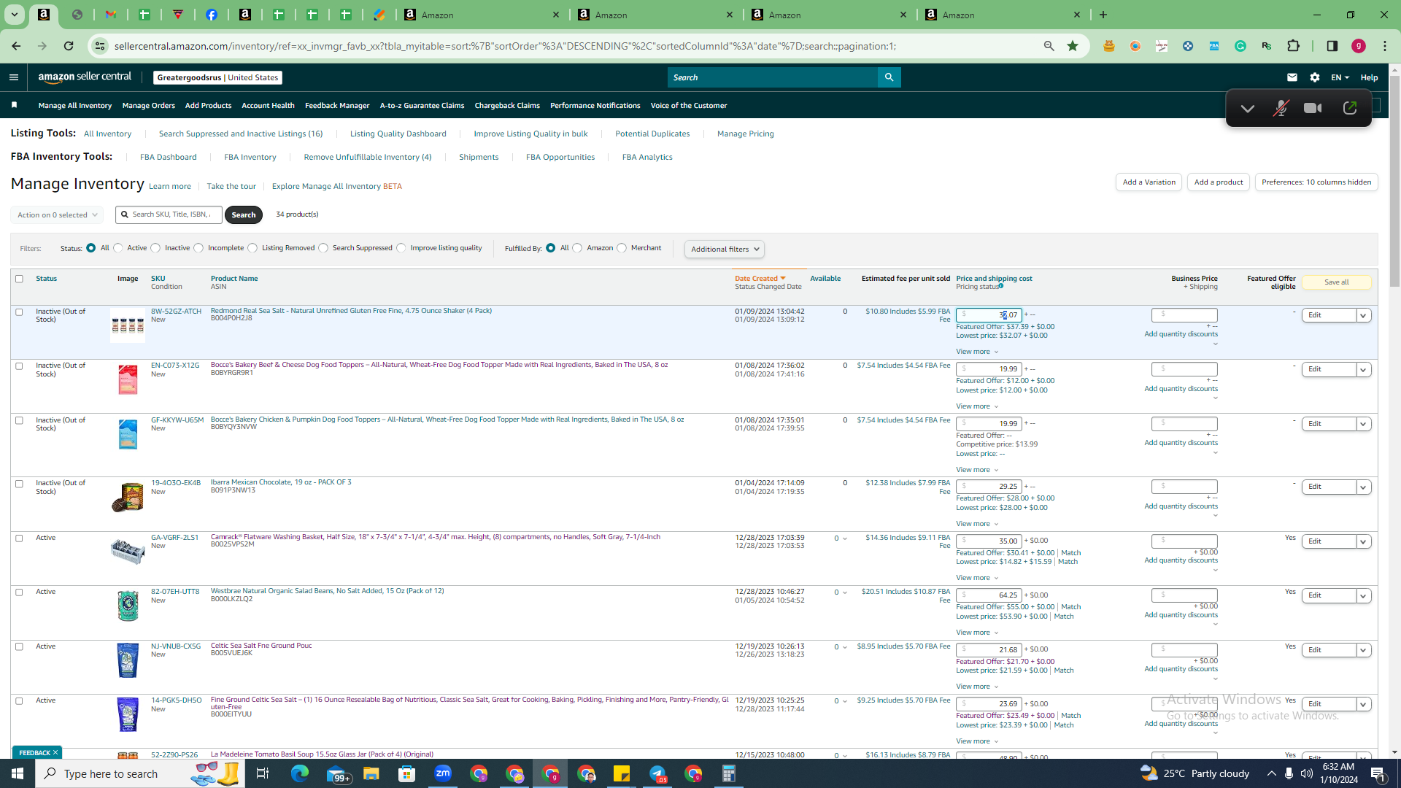The width and height of the screenshot is (1401, 788).
Task: Open Task View on the taskbar
Action: tap(263, 773)
